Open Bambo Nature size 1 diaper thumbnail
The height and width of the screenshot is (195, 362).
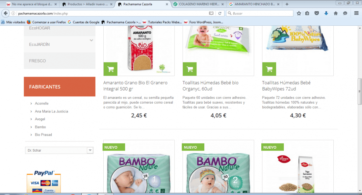[139, 166]
